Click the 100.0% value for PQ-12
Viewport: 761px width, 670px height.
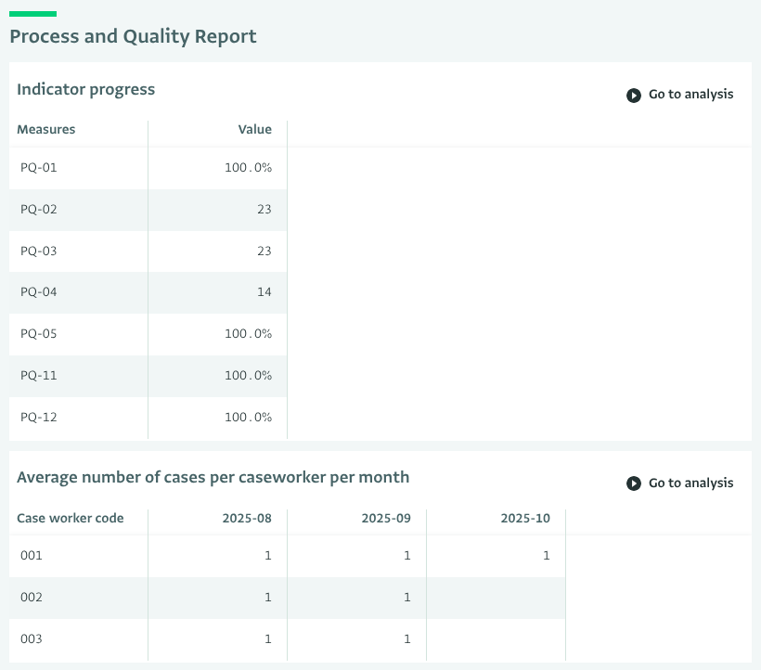[248, 418]
